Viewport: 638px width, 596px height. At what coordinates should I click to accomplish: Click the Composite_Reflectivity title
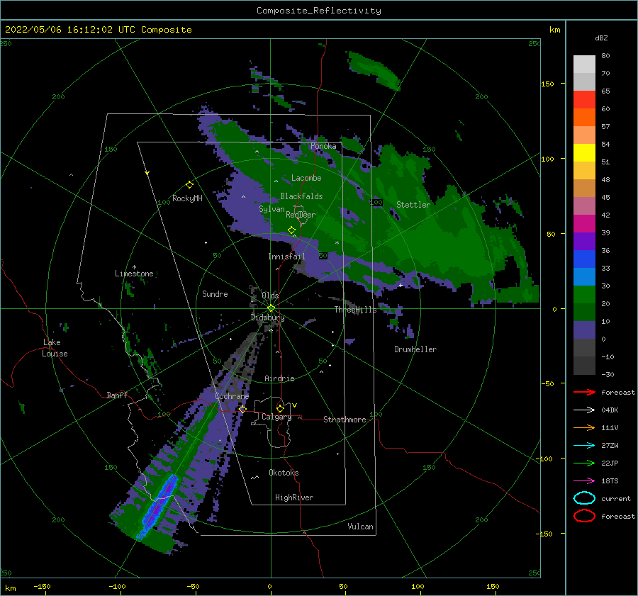(x=319, y=11)
